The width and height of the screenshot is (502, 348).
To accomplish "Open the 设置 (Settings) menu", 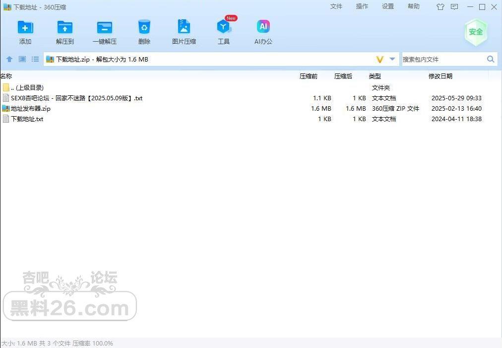I will pos(388,6).
